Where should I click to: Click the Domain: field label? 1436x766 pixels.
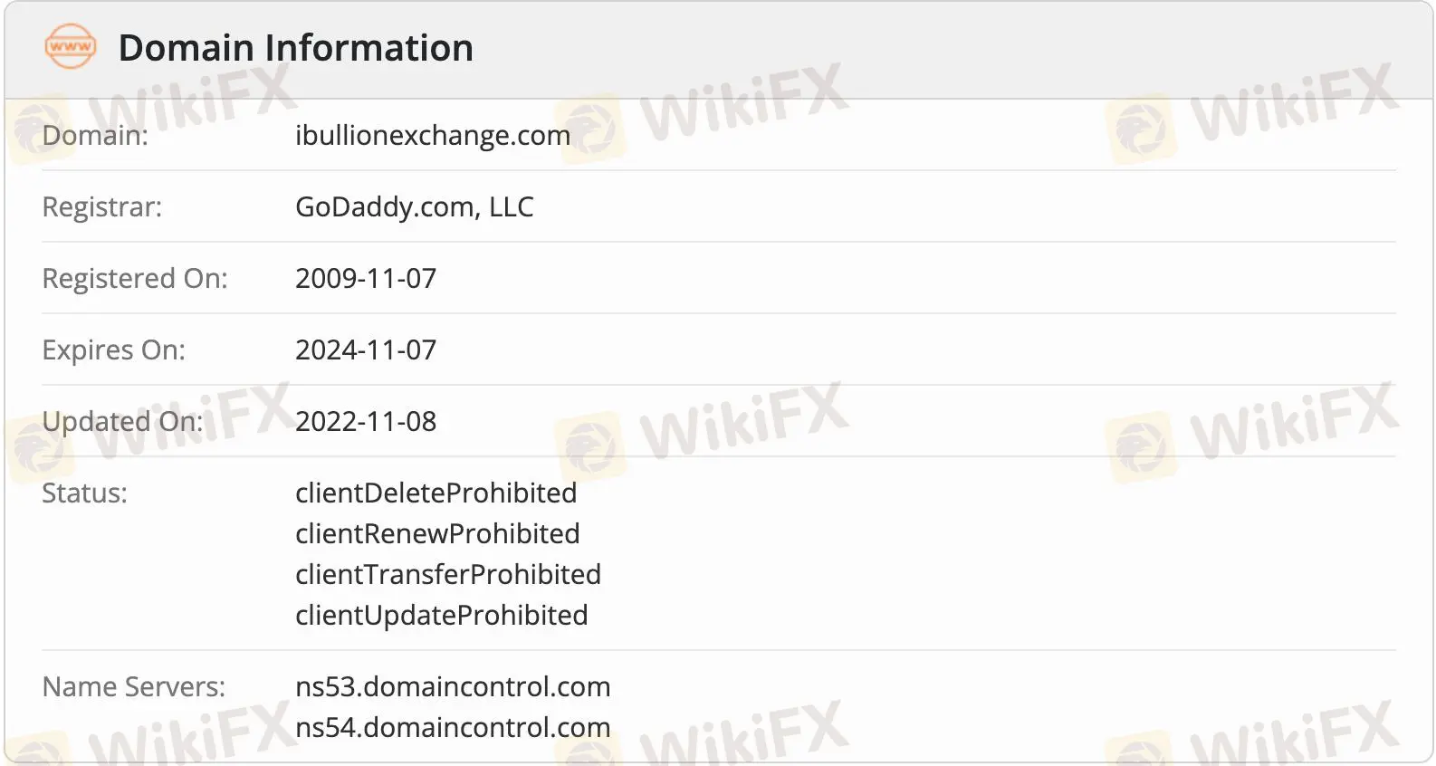[95, 136]
